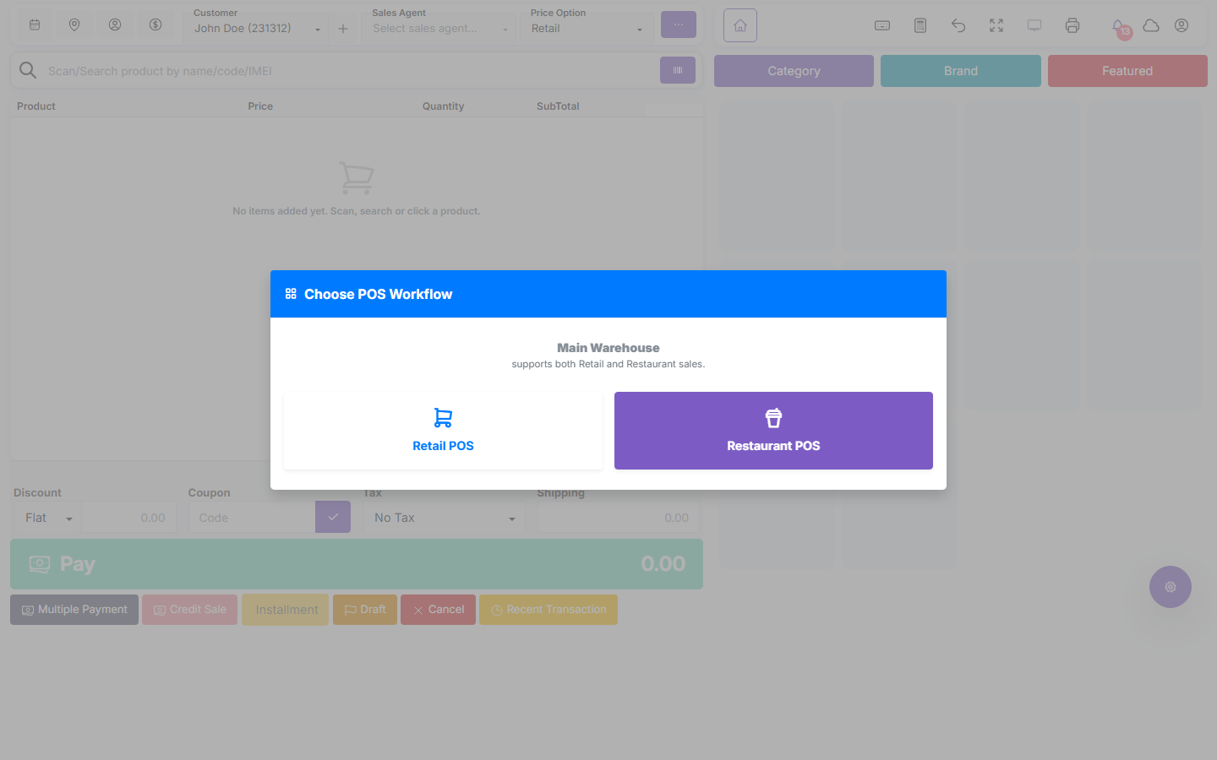The image size is (1217, 760).
Task: Open the Price Option Retail dropdown
Action: tap(587, 29)
